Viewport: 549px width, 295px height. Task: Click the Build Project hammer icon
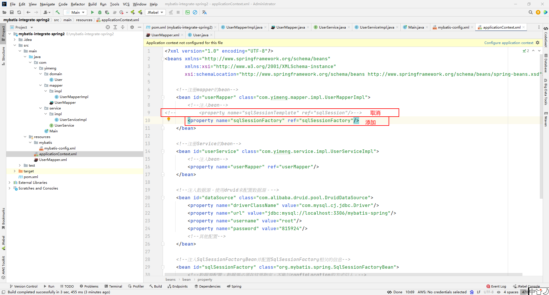(58, 12)
